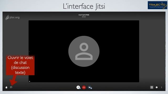Hang up the call with red button
Screen dimensions: 168x94
84,87
